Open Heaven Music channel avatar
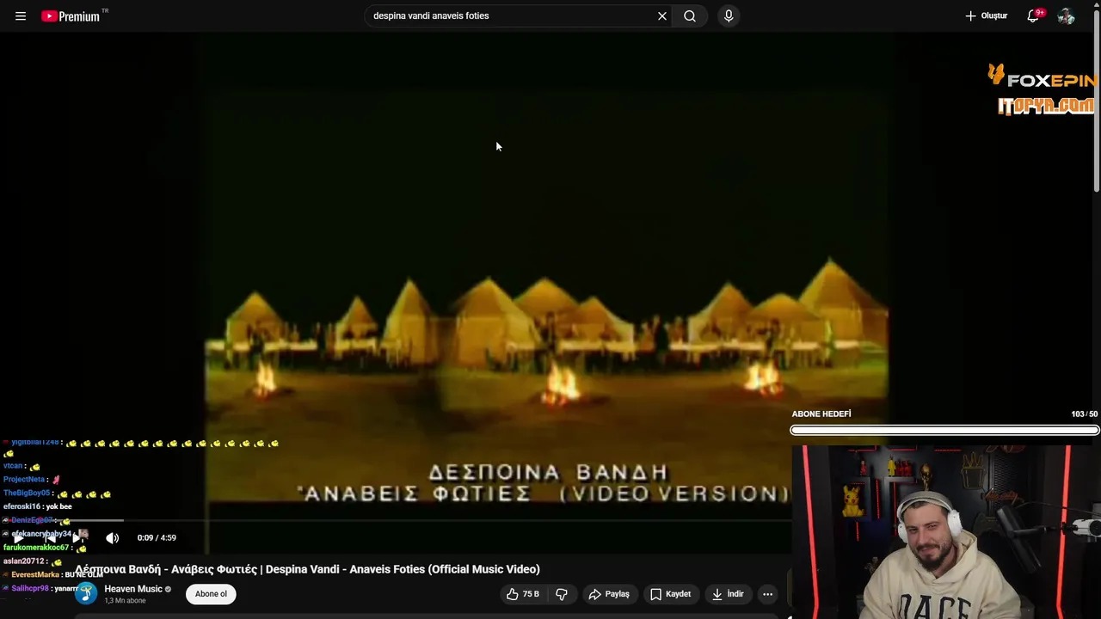 (86, 593)
